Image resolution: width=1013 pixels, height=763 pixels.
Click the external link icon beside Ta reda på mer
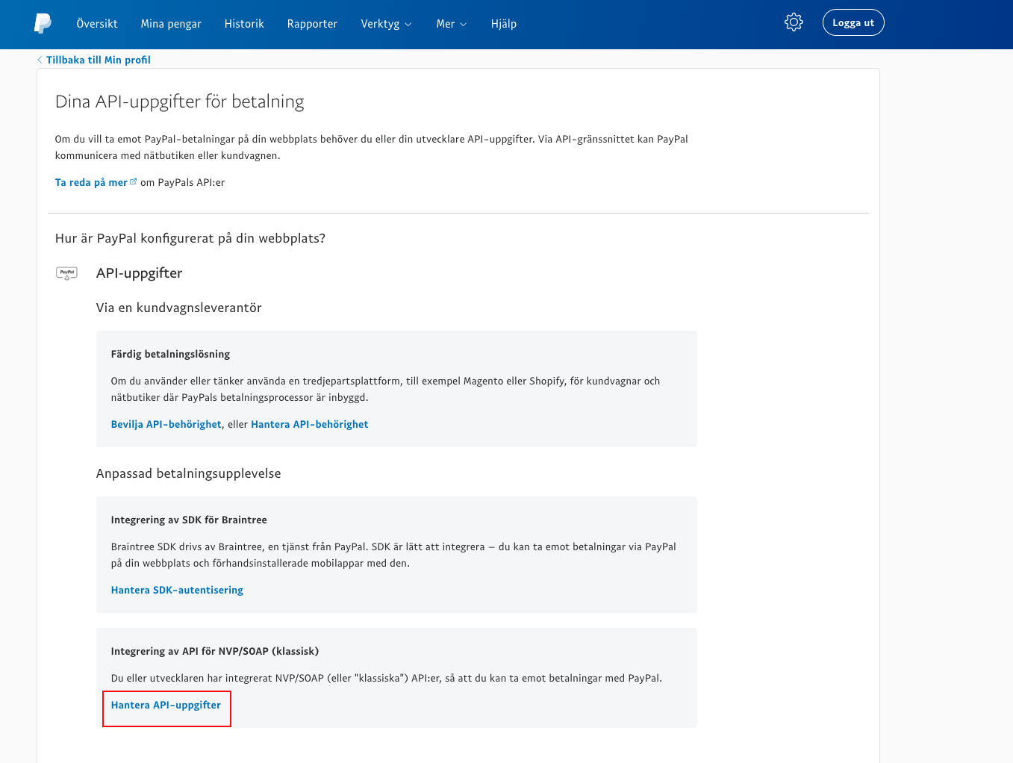point(134,181)
